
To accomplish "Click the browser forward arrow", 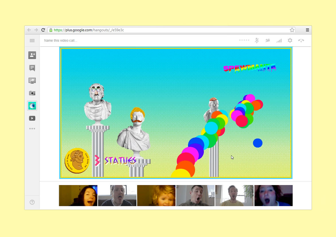I will coord(36,30).
